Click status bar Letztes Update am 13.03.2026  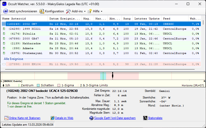coord(28,125)
